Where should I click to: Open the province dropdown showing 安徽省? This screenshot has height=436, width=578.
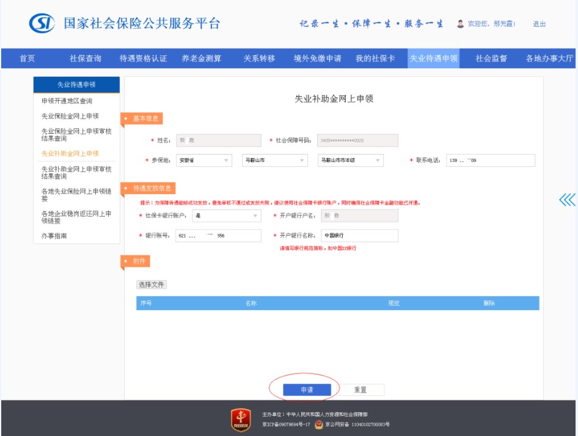click(204, 161)
